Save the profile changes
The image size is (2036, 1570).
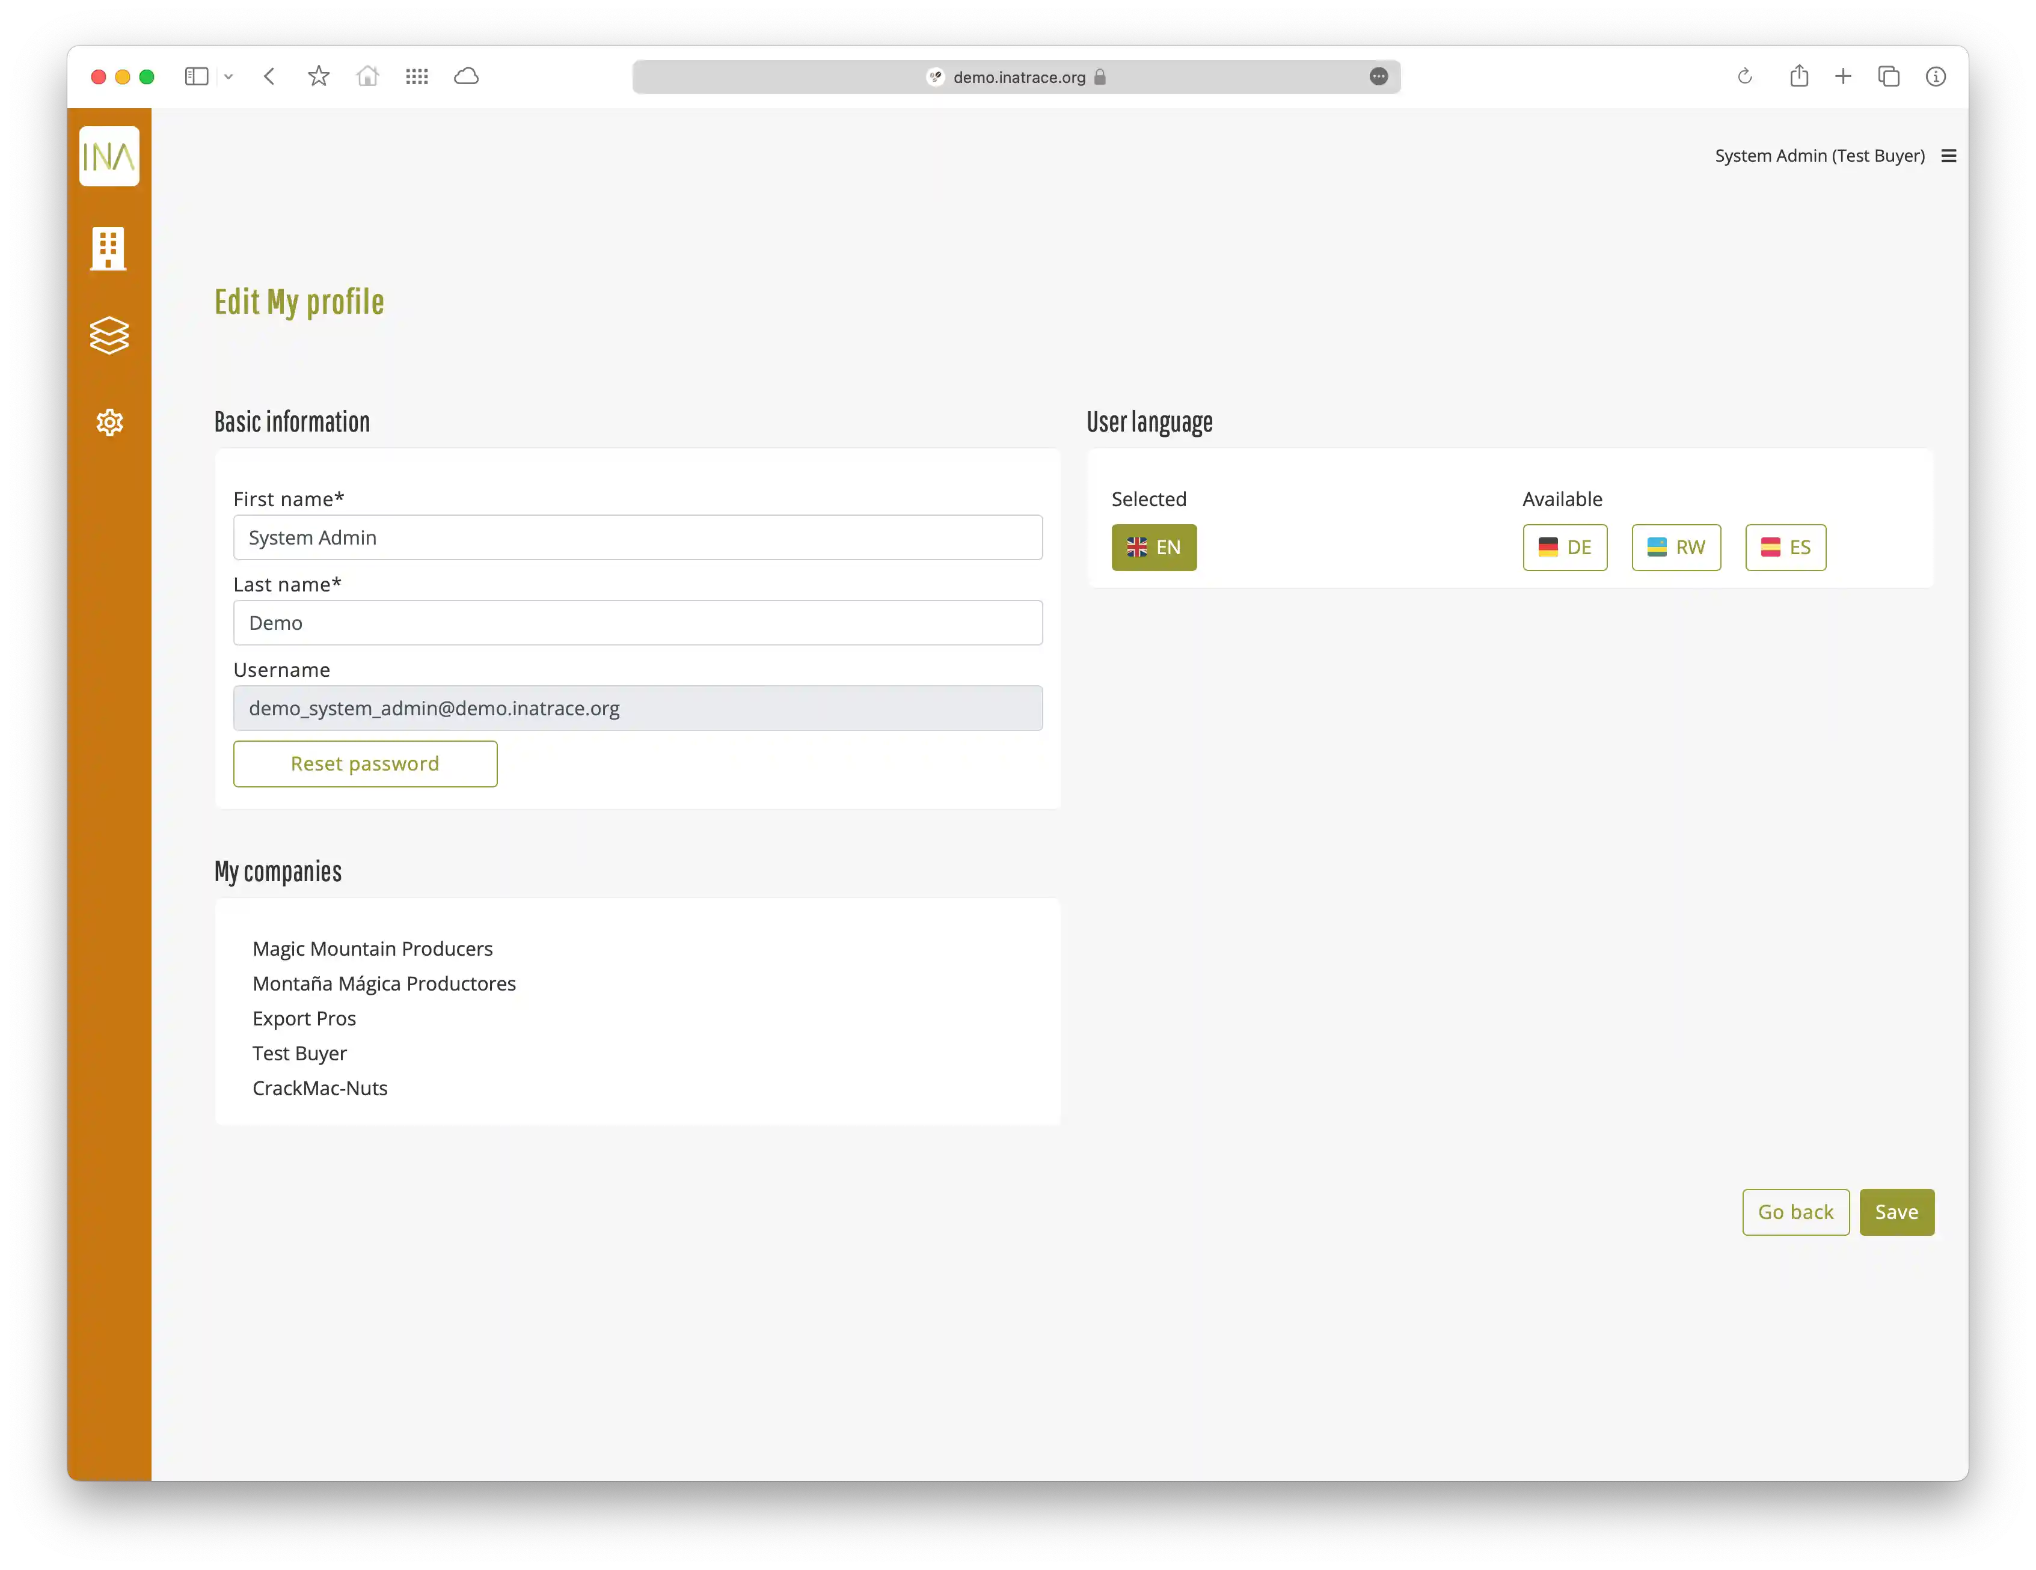click(1896, 1211)
